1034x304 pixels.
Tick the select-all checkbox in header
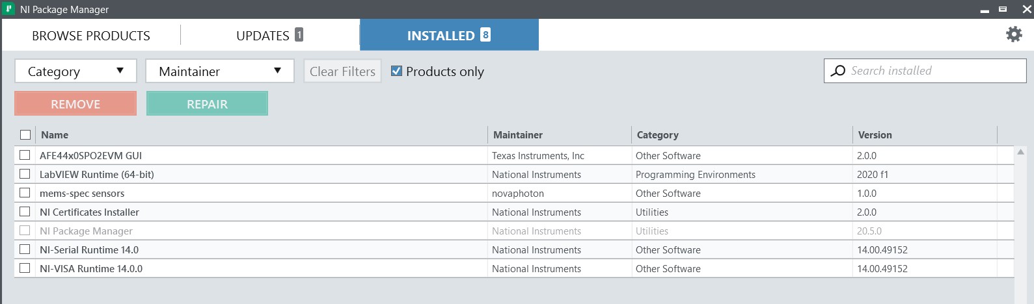point(25,135)
